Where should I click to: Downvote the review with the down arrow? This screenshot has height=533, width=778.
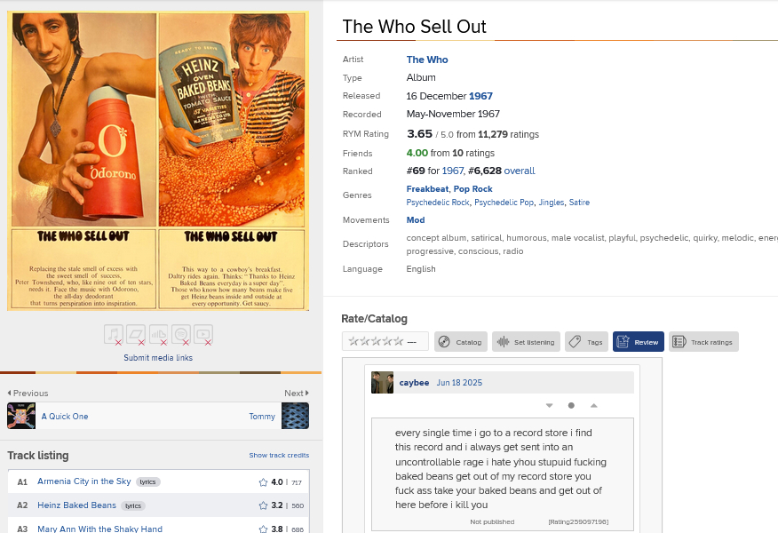click(x=549, y=406)
